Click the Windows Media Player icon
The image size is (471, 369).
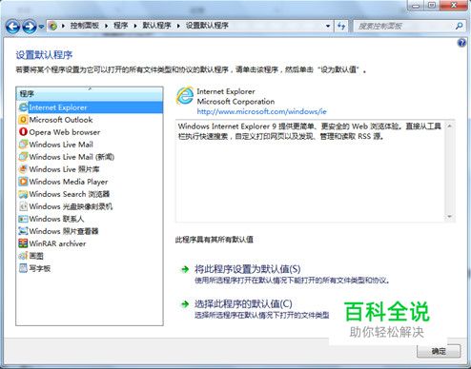point(23,182)
